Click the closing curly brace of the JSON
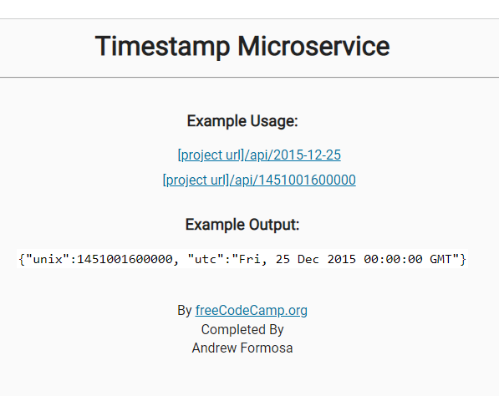Screen dimensions: 499x396 click(x=463, y=259)
